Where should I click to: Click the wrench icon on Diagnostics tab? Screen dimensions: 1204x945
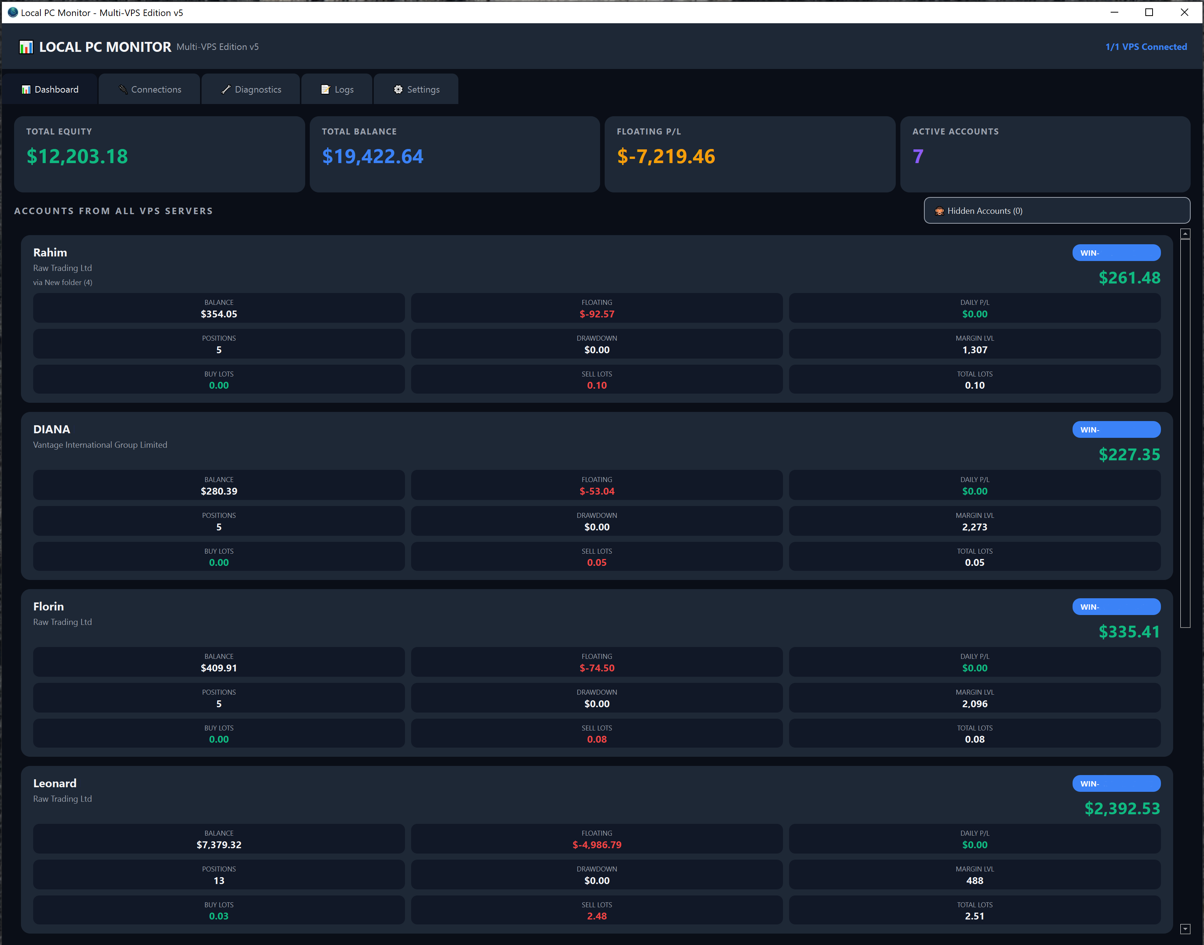coord(226,89)
